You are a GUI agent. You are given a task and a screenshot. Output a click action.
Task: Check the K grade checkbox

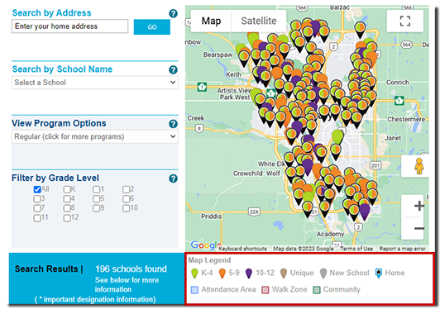point(67,189)
